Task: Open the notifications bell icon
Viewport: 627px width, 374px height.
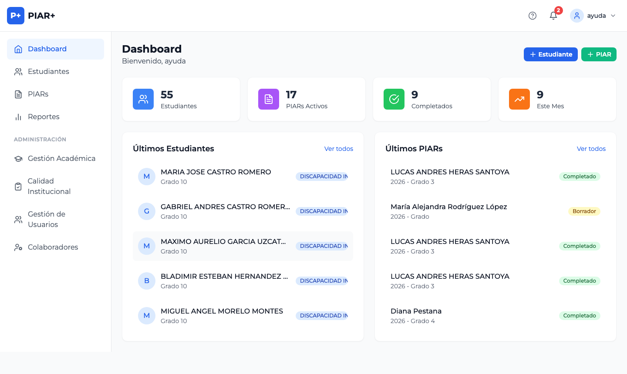Action: click(553, 16)
